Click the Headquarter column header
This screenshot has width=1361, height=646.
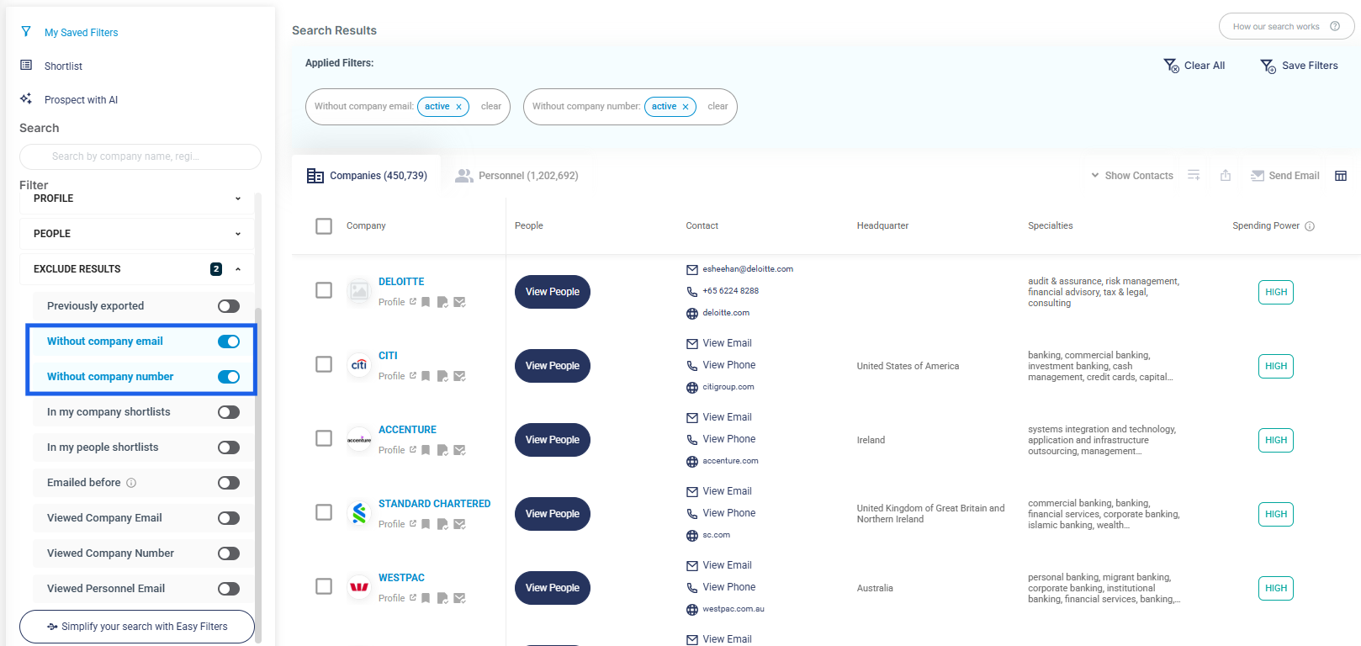(x=882, y=226)
